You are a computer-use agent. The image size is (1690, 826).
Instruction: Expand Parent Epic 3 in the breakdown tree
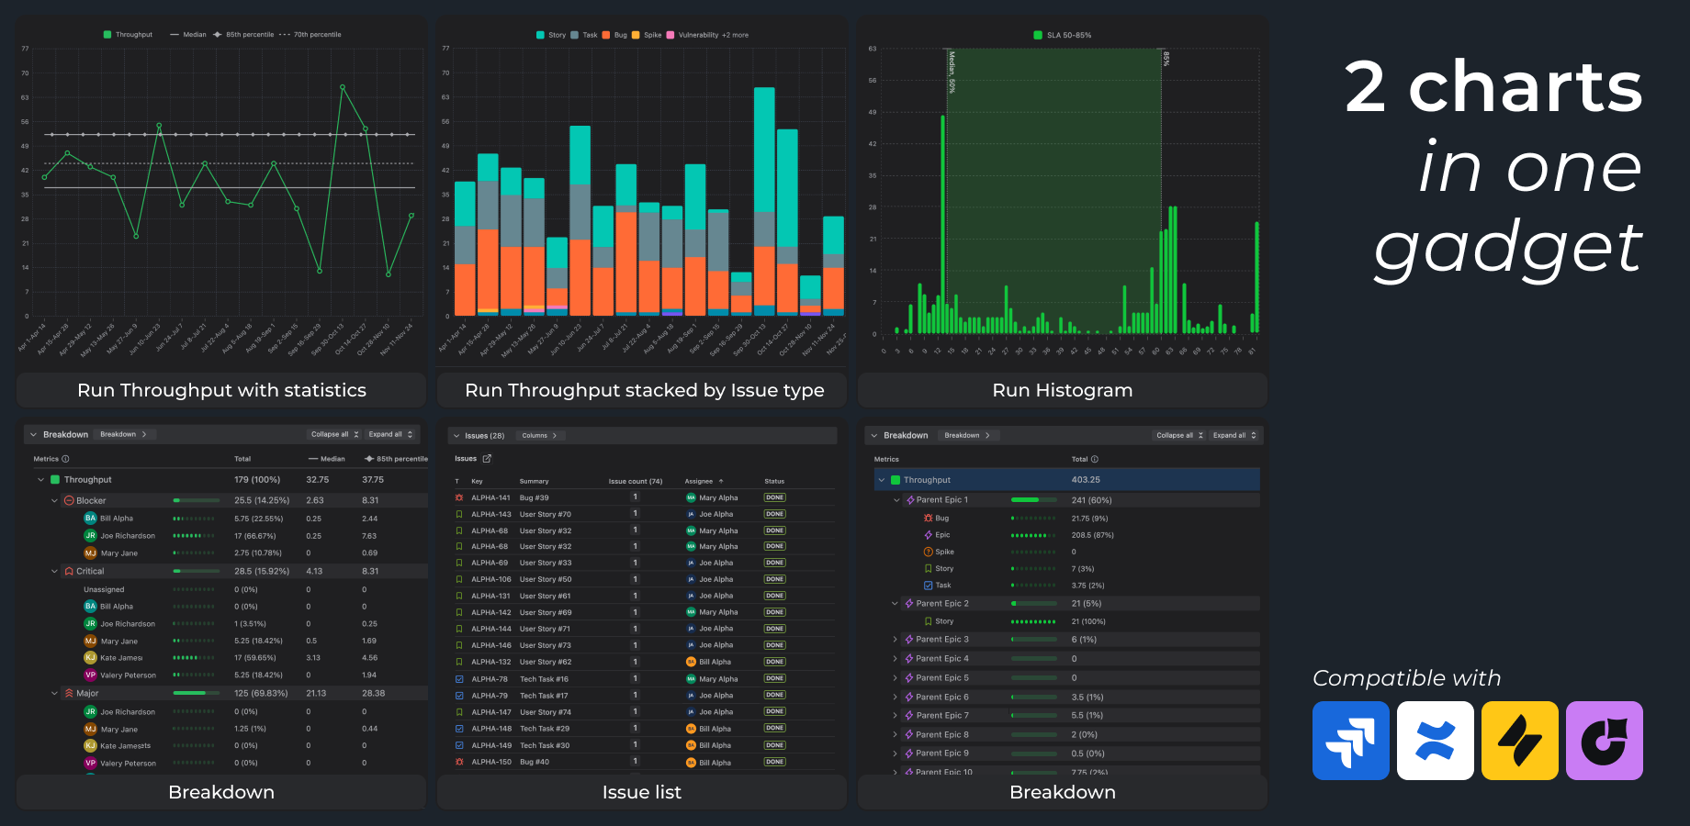point(895,639)
